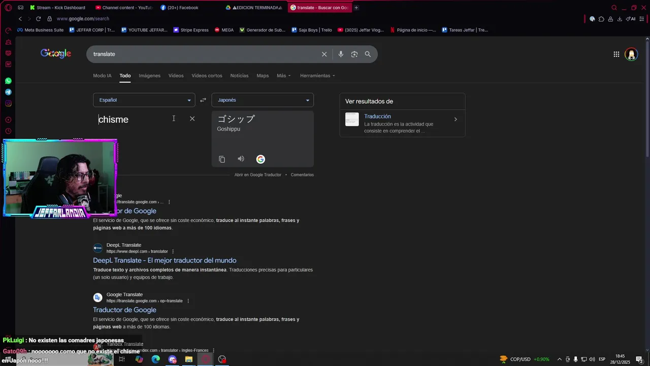Start voice search with microphone icon

pyautogui.click(x=341, y=54)
